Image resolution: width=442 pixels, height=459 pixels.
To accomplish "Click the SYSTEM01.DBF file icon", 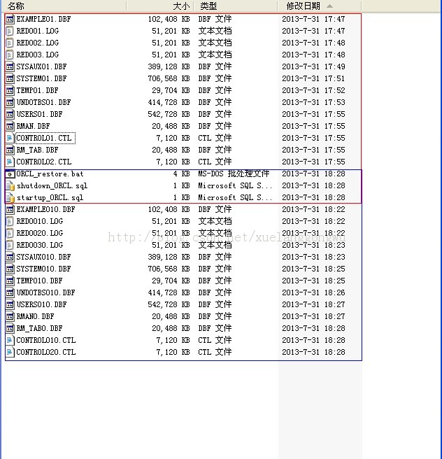I will 10,79.
